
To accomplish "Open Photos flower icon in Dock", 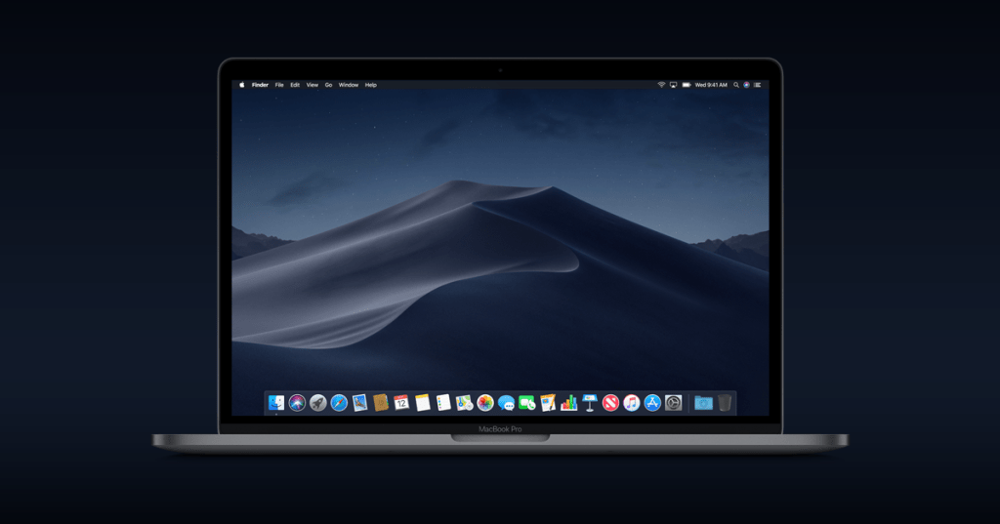I will (x=485, y=403).
